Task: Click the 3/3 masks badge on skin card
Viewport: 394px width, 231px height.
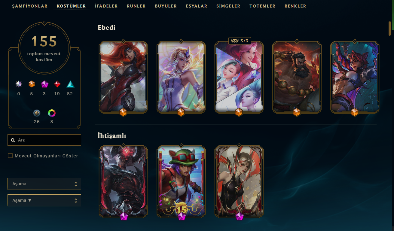Action: coord(240,41)
